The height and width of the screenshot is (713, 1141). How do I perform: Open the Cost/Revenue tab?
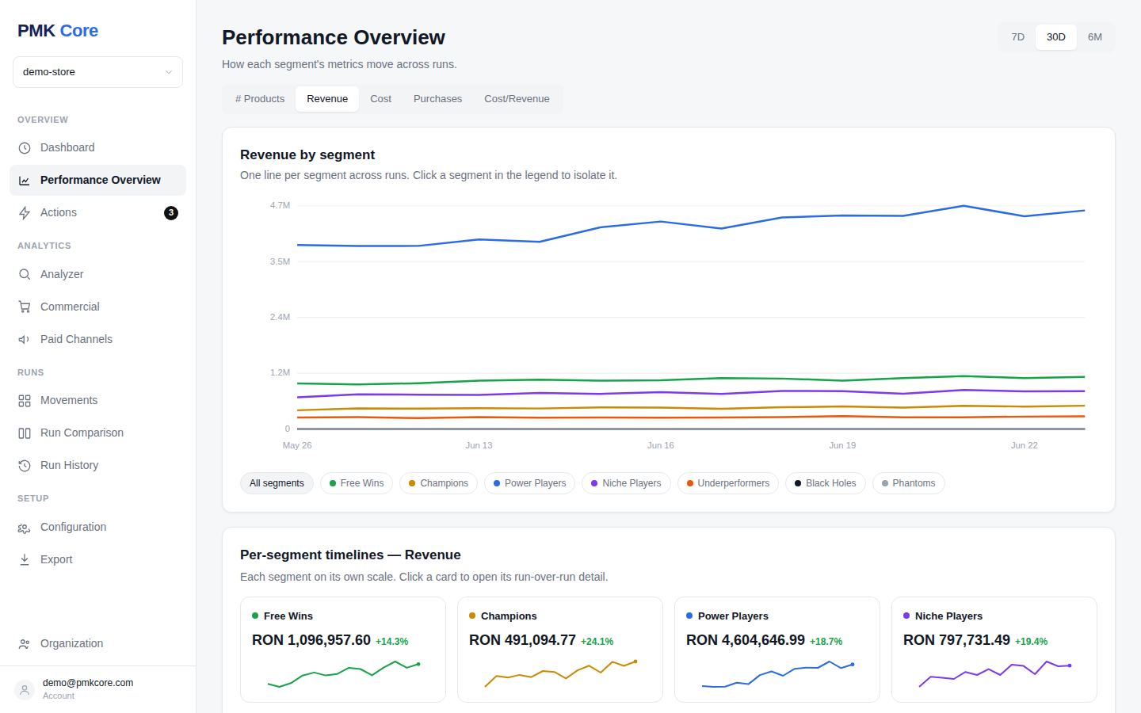coord(517,99)
